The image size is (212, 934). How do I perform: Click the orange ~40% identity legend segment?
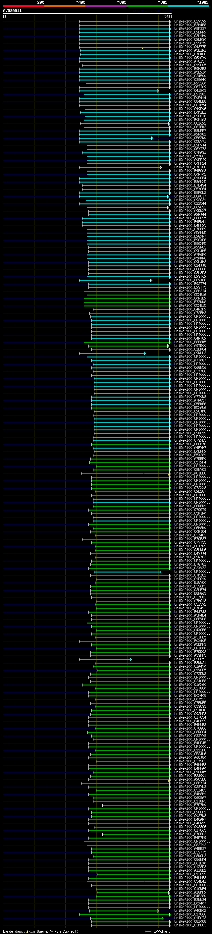tap(65, 6)
